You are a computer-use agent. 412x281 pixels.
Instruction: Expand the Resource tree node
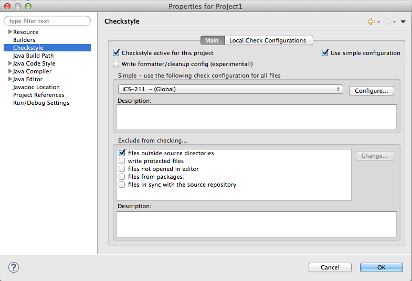[10, 32]
